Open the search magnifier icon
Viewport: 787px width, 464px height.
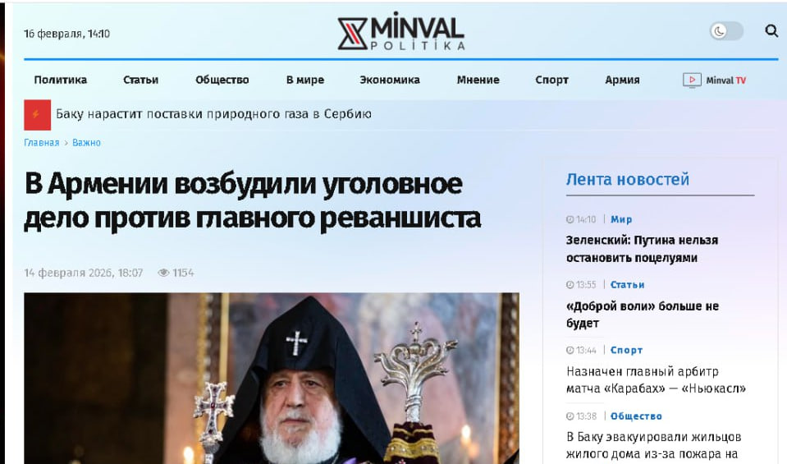click(771, 31)
